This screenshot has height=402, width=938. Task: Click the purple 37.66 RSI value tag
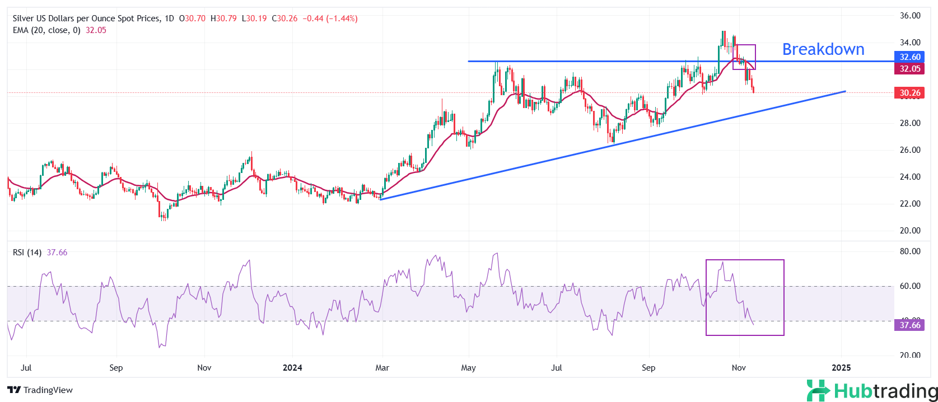tap(909, 325)
